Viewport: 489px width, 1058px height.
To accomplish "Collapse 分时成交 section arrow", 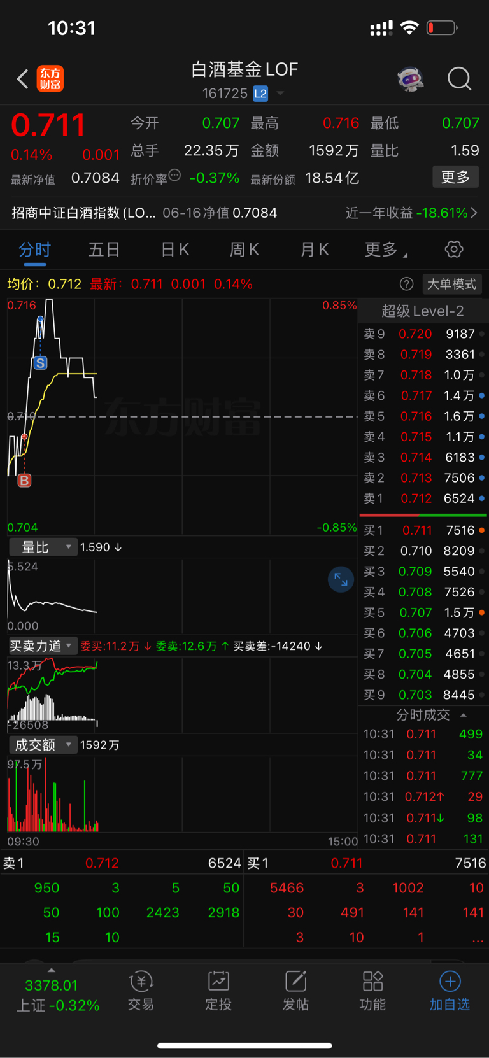I will (464, 715).
